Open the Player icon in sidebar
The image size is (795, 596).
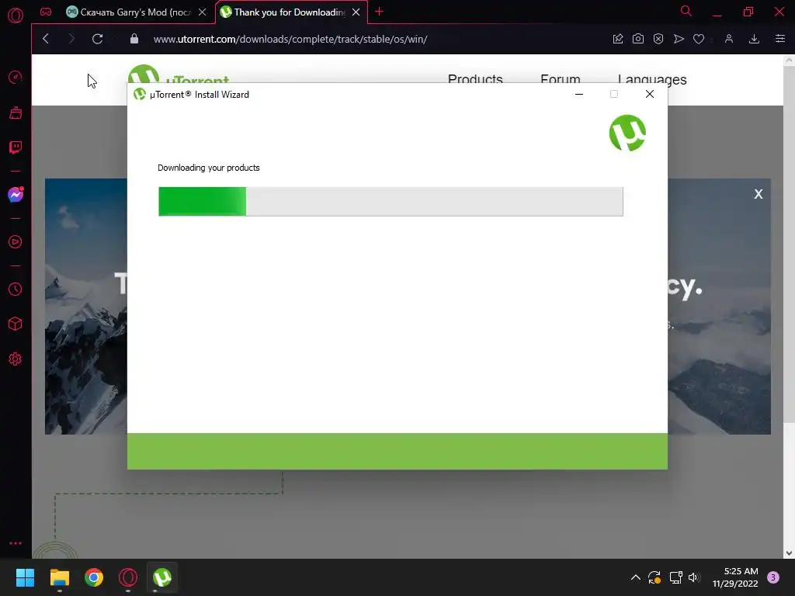coord(16,242)
